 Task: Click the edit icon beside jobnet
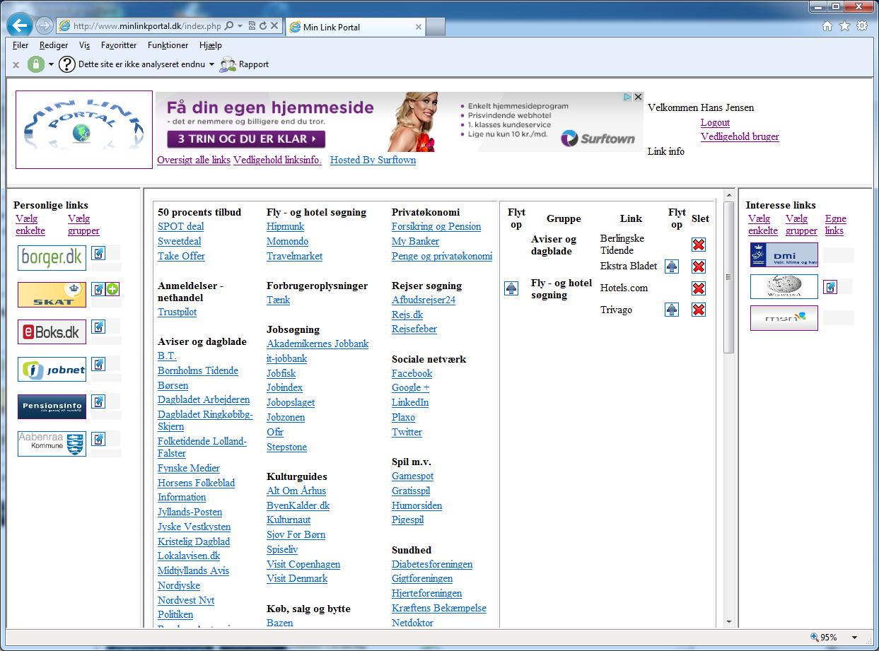[98, 364]
